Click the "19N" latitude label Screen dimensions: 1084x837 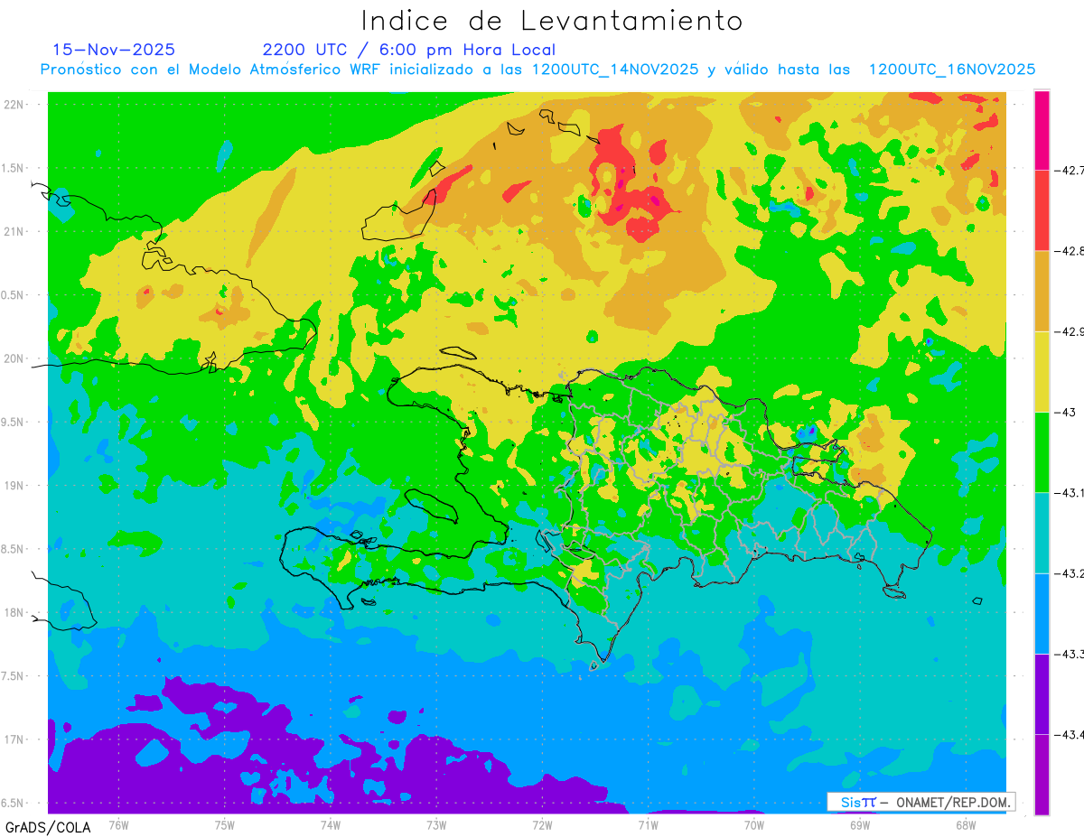(15, 486)
